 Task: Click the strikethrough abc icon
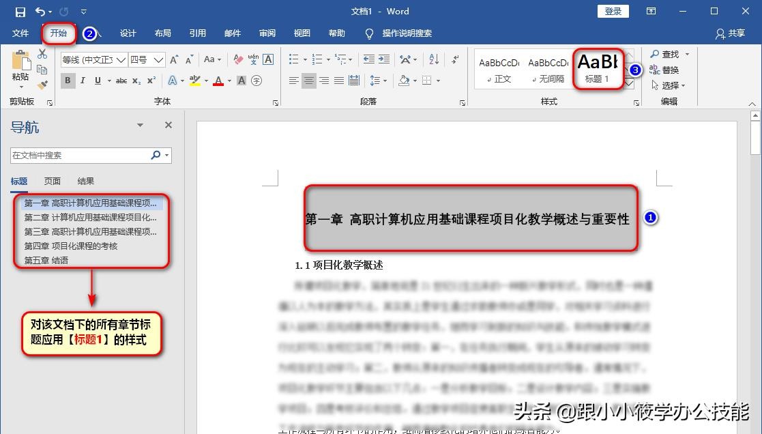tap(121, 81)
